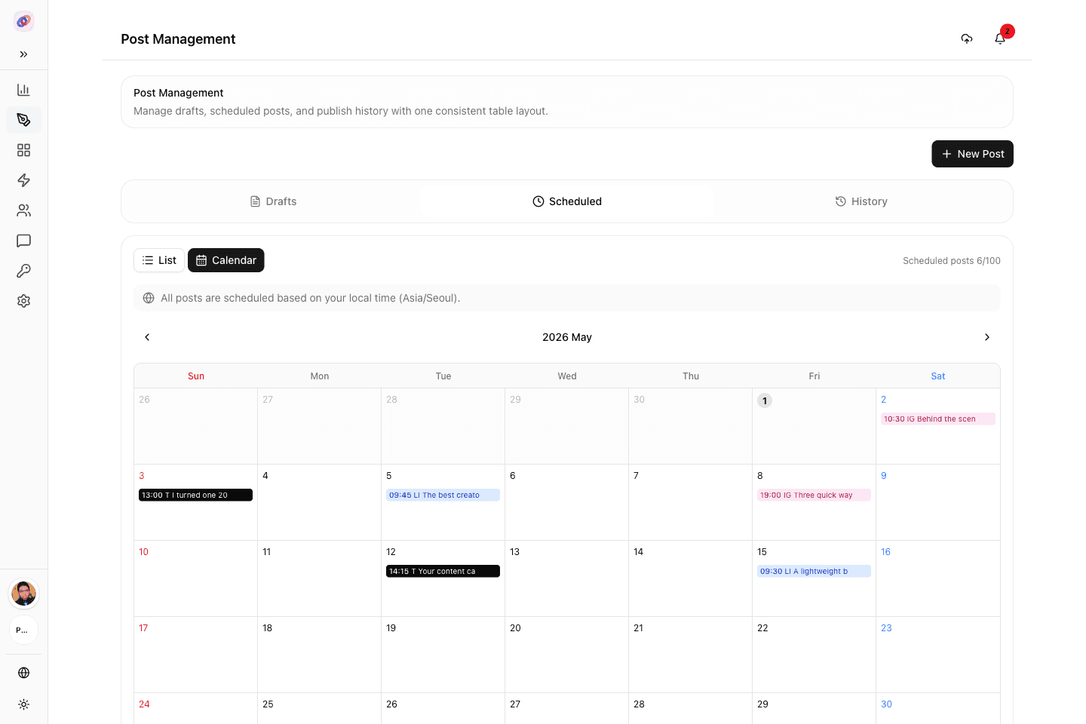Click calendar date 27 in the last row
This screenshot has width=1086, height=724.
click(x=515, y=704)
